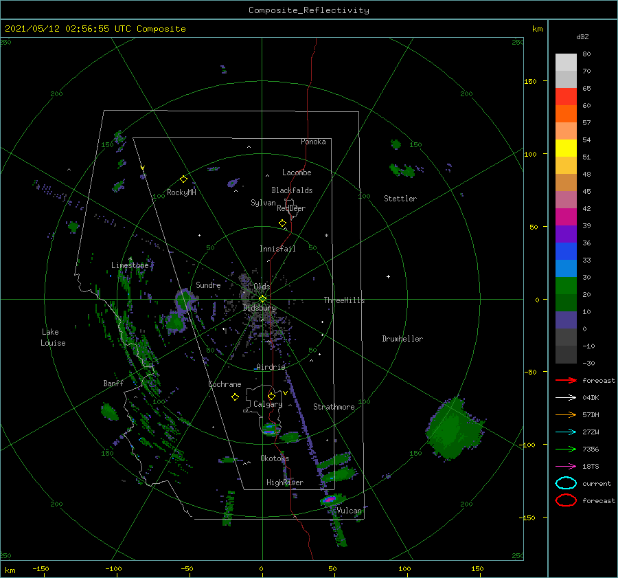
Task: Click the white plus marker north of Drumheller
Action: (388, 276)
